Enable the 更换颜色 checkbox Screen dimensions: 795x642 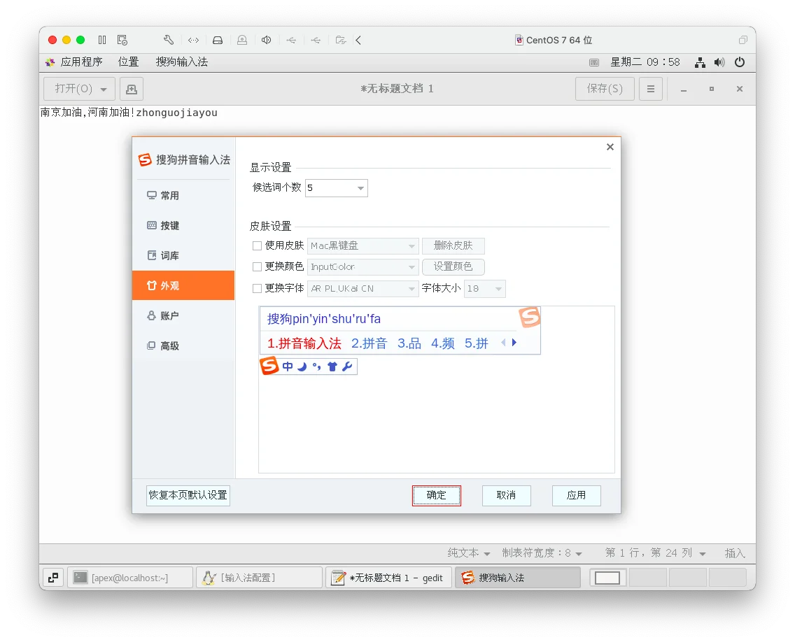pyautogui.click(x=257, y=266)
